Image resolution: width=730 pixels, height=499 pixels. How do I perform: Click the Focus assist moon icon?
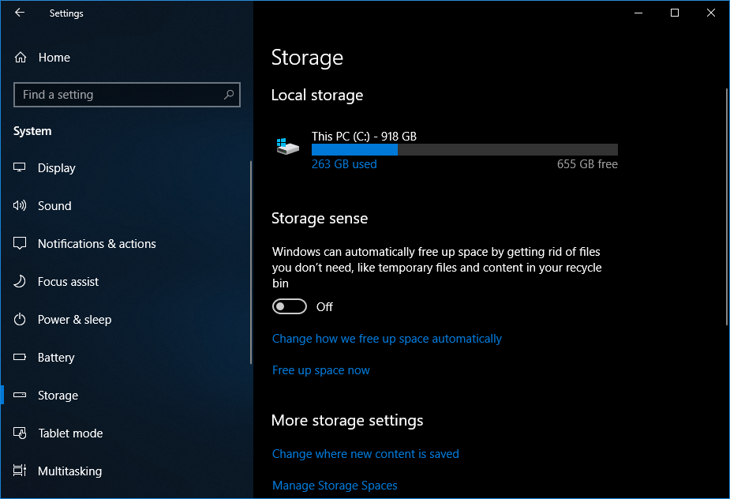pyautogui.click(x=21, y=282)
